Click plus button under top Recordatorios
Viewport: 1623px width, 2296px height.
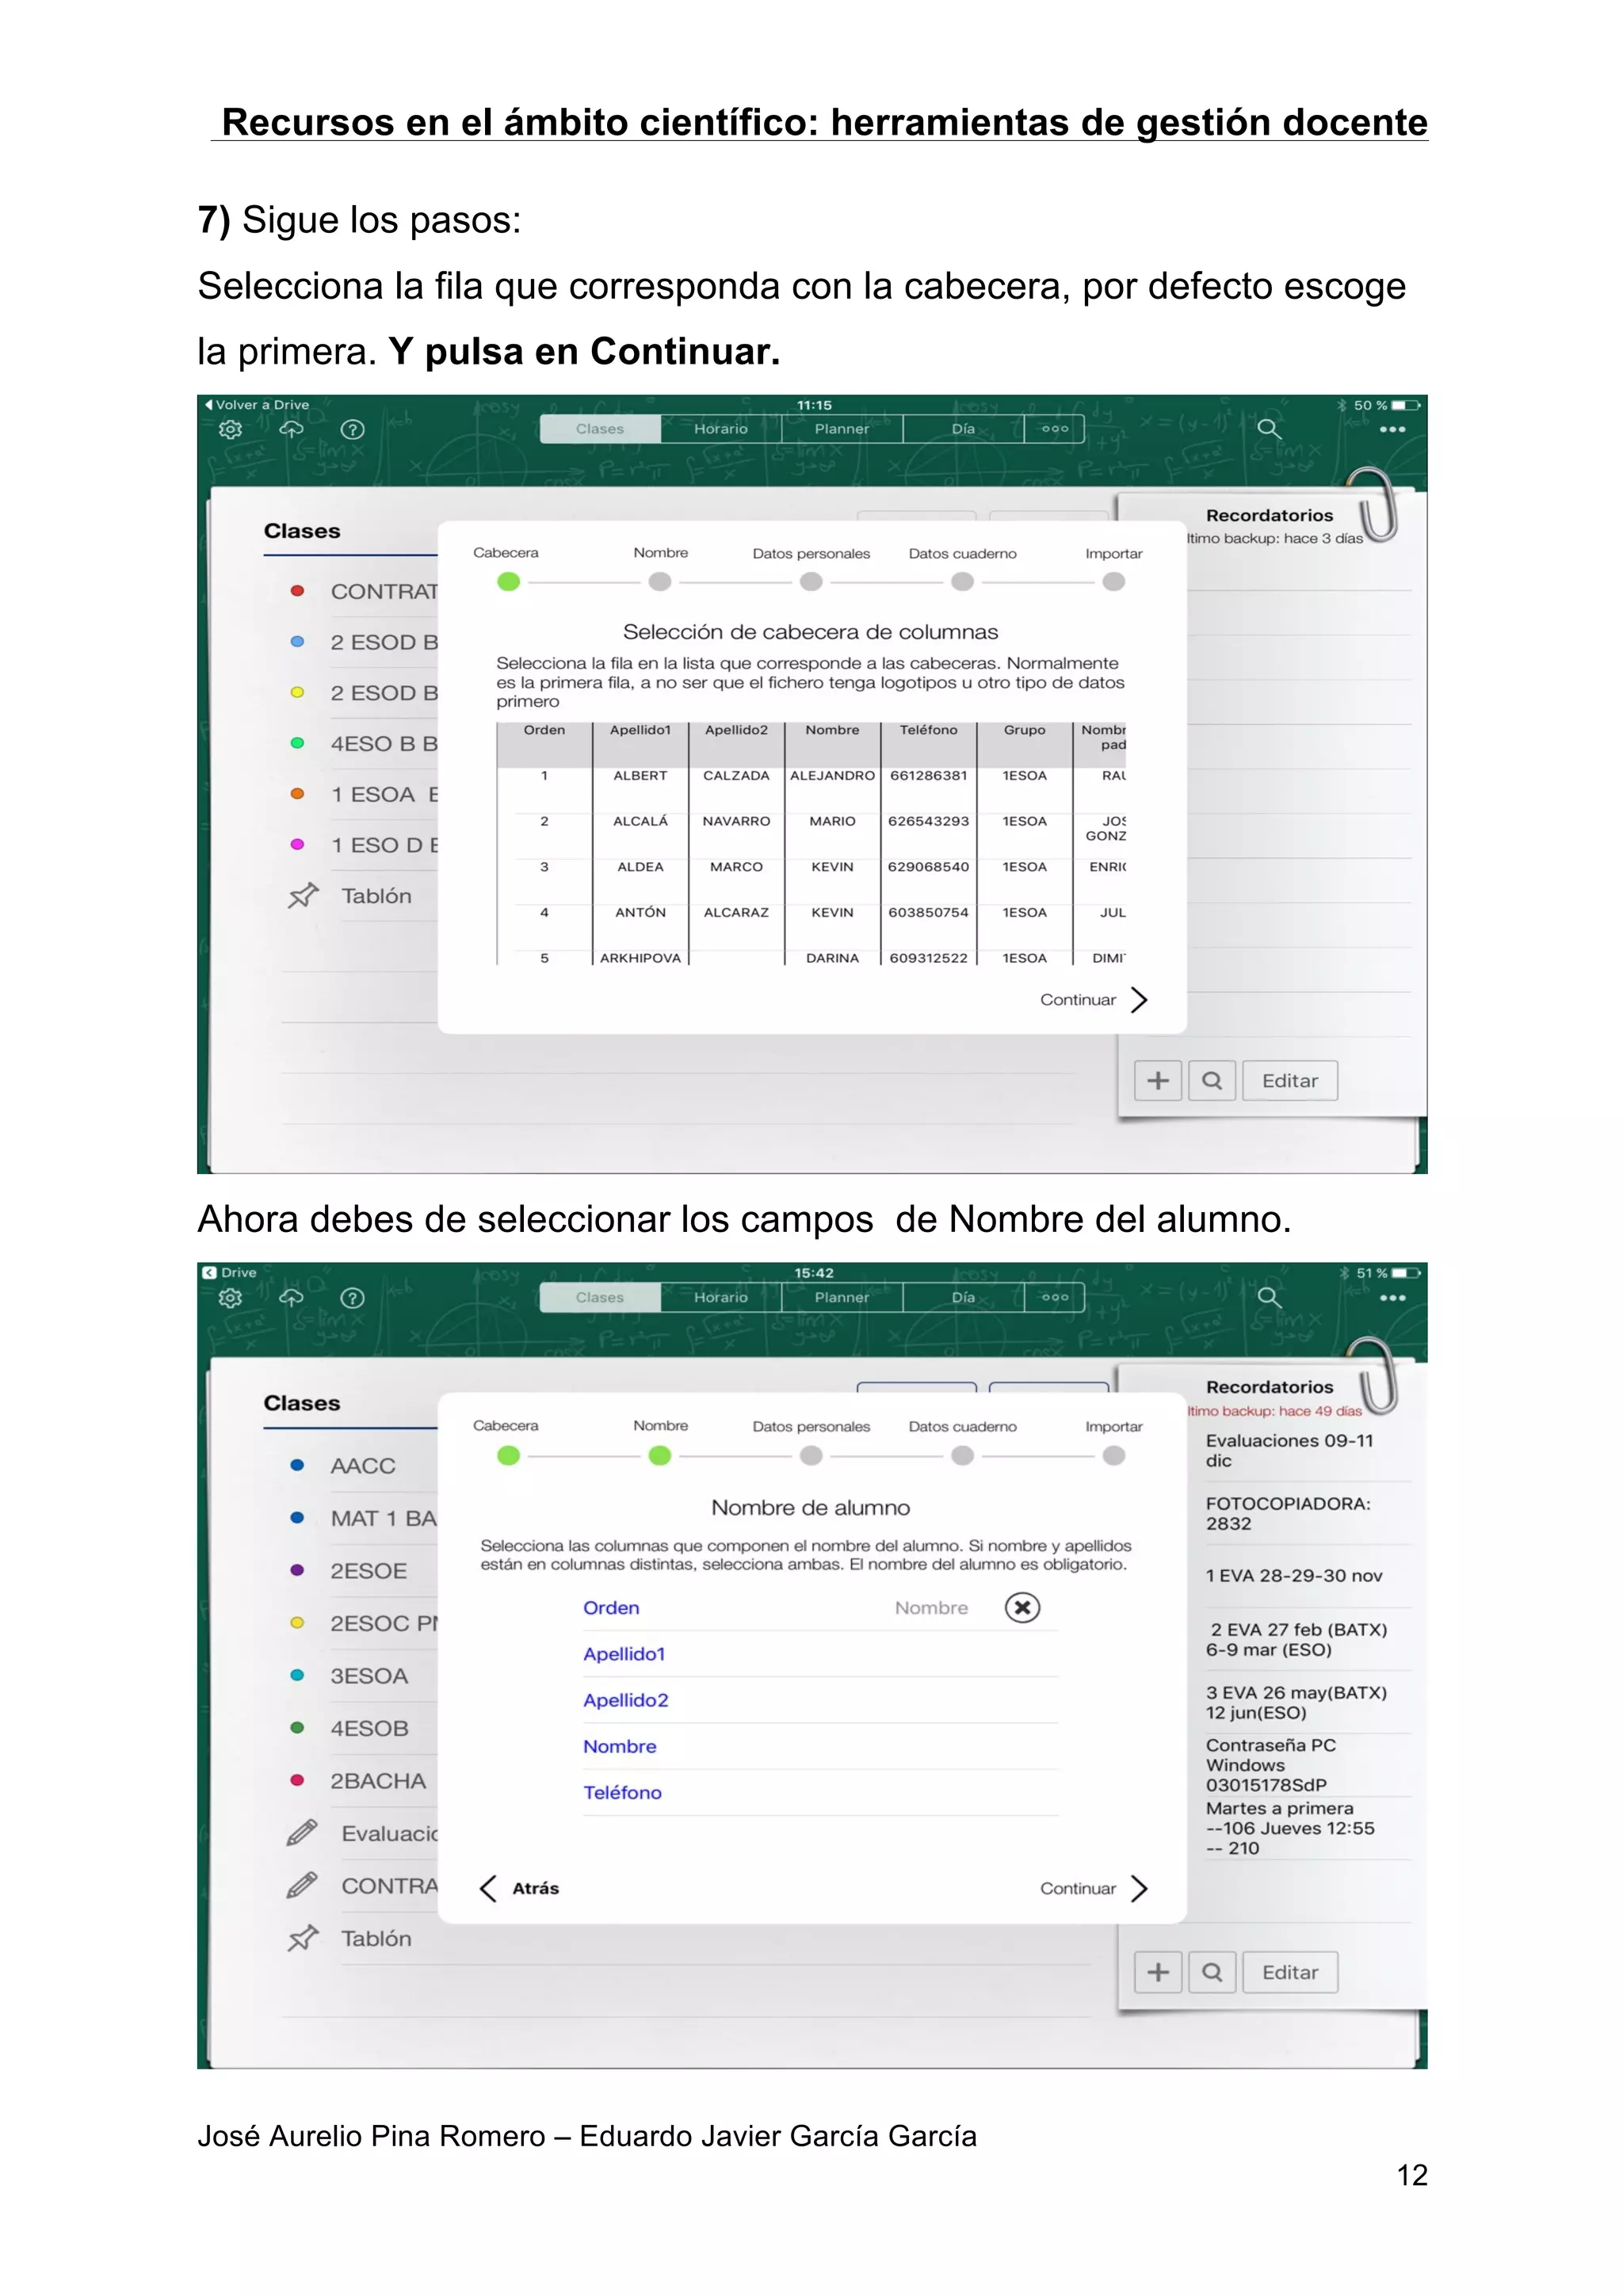coord(1158,1080)
